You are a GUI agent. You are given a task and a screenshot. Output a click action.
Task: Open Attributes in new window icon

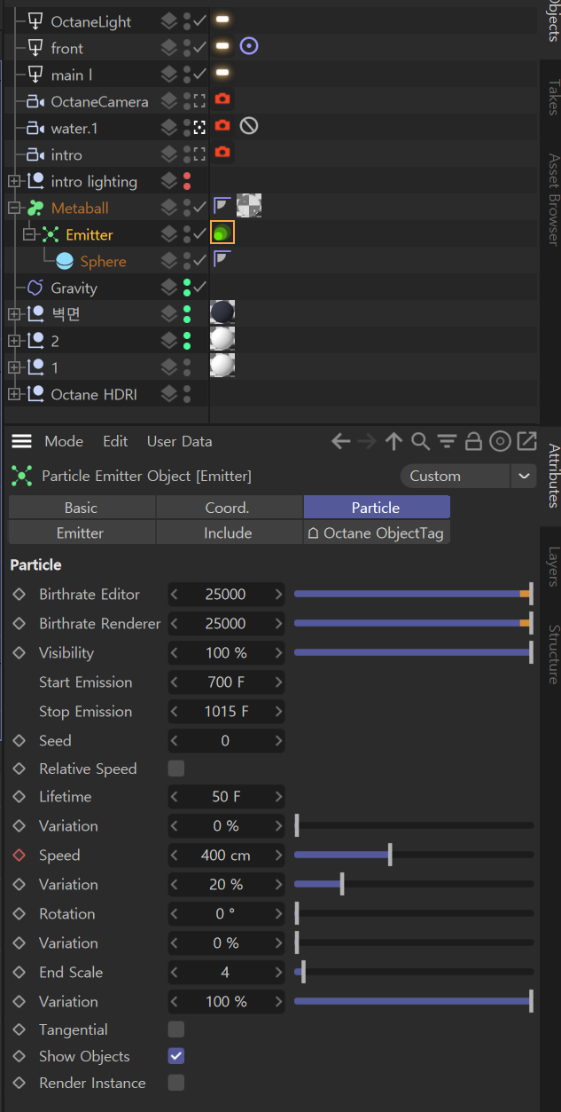[527, 441]
